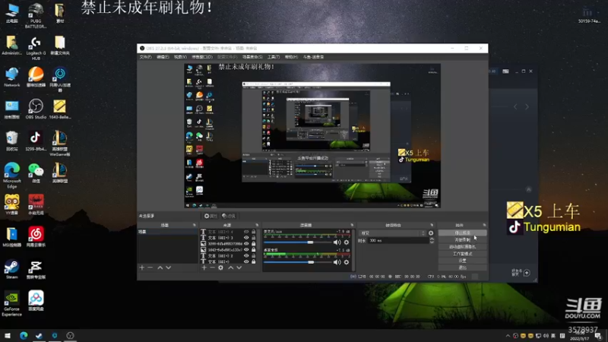Open transition properties gear in Scene Transitions
Screen dimensions: 608x342
click(x=431, y=233)
